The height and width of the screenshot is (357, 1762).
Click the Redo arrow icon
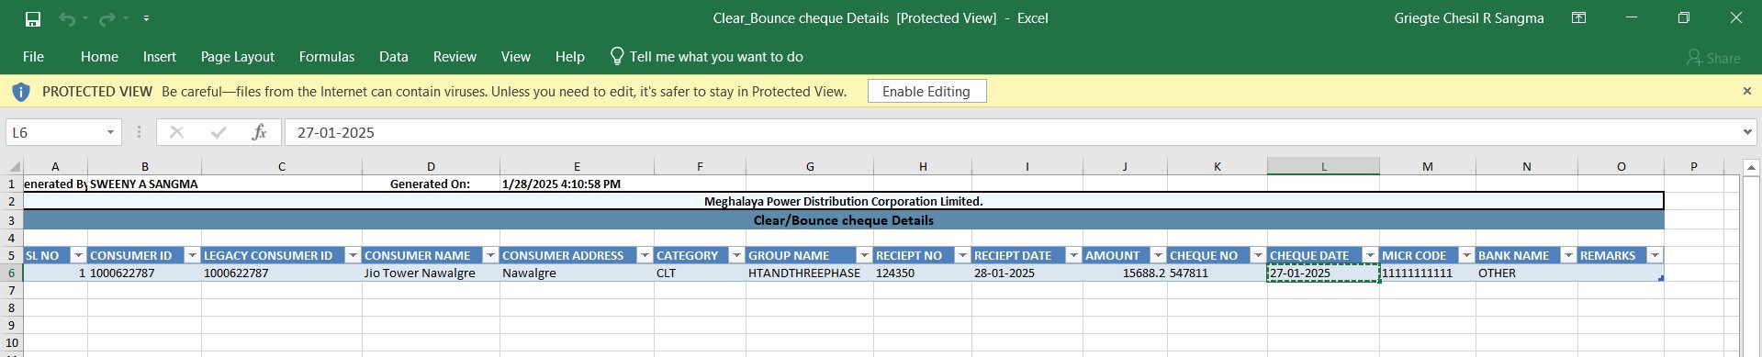click(x=107, y=18)
